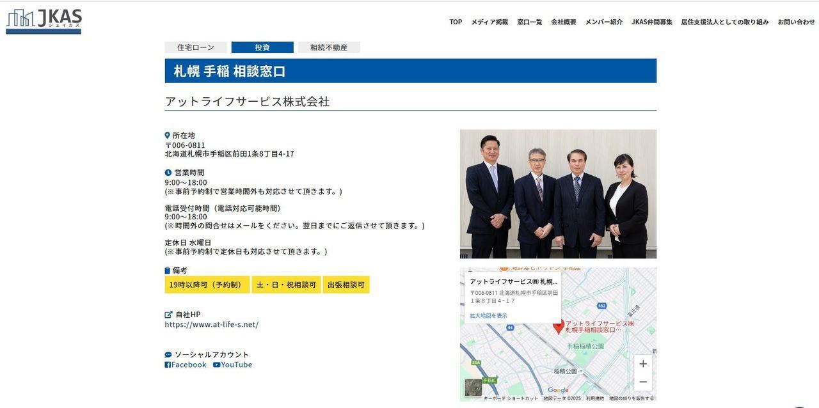
Task: Click 定休日 水曜日 text
Action: point(187,243)
